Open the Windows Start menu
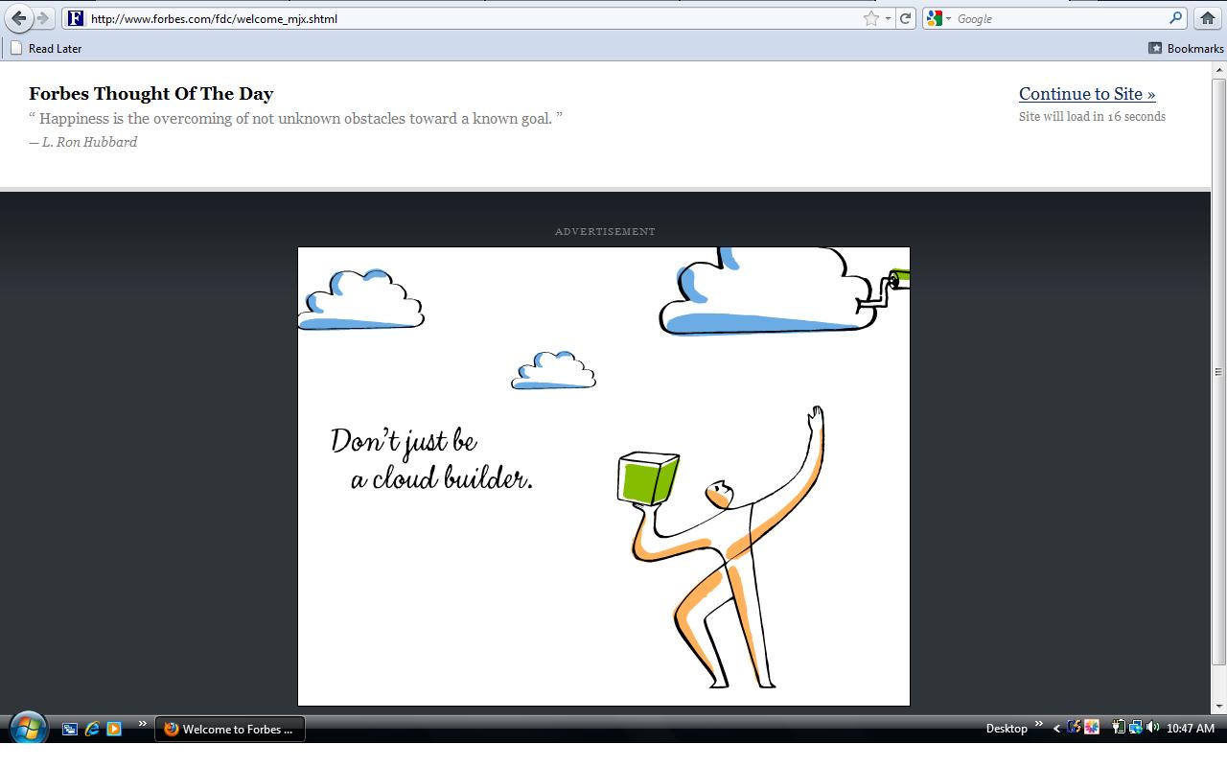This screenshot has width=1227, height=767. pos(27,729)
